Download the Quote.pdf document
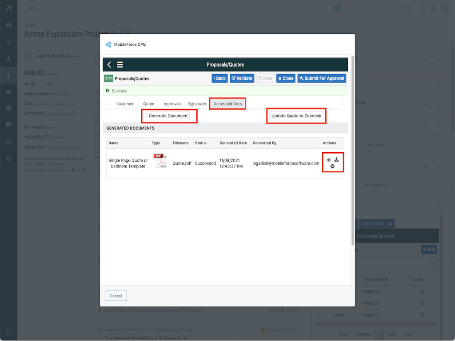Viewport: 455px width, 341px height. pyautogui.click(x=336, y=159)
